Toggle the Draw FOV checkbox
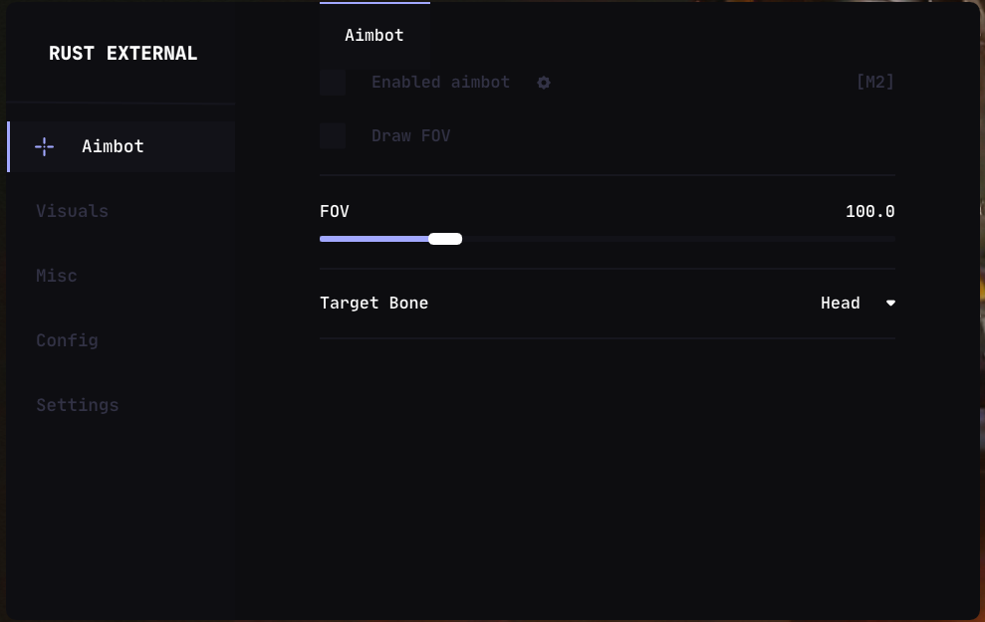The height and width of the screenshot is (622, 985). [x=332, y=135]
